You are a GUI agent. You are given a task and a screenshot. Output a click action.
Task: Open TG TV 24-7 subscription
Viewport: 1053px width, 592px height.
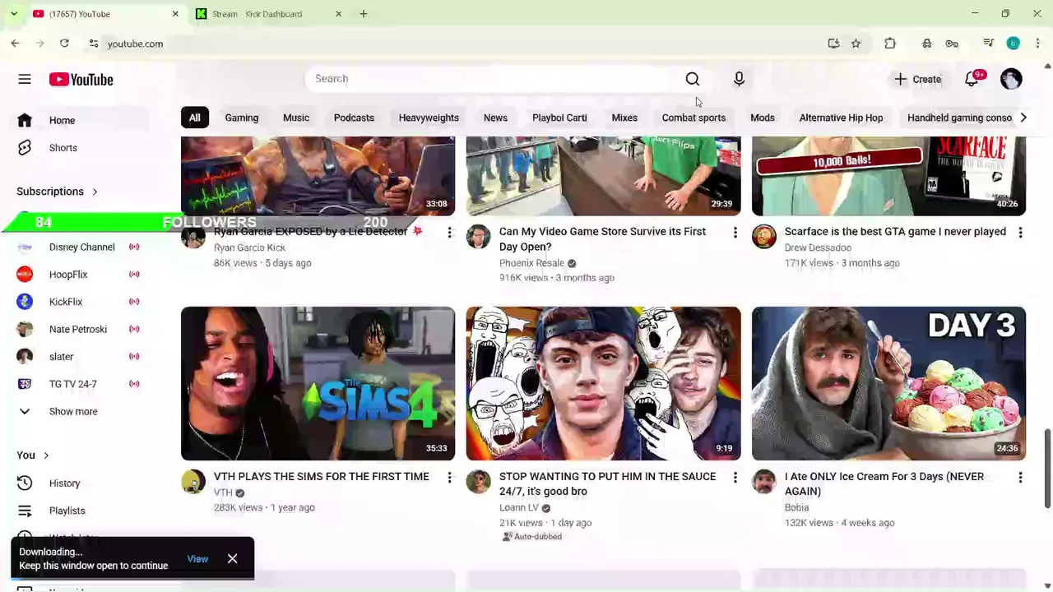click(79, 384)
